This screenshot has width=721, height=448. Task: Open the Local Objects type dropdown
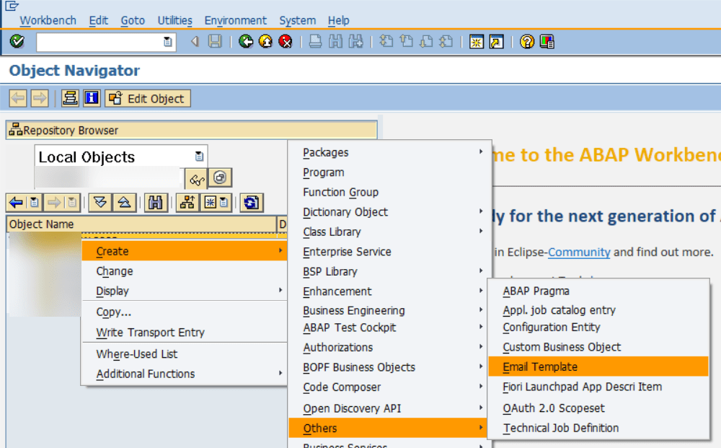[199, 157]
